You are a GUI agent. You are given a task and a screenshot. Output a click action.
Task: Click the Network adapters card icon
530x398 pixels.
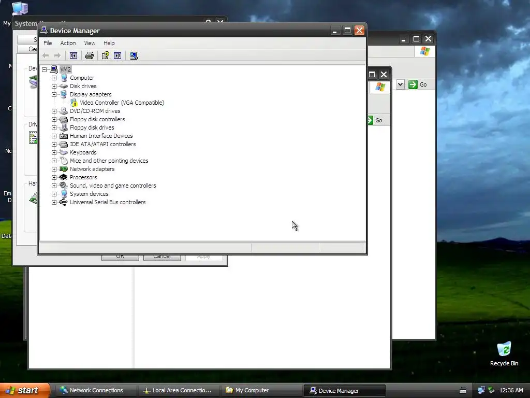[64, 169]
